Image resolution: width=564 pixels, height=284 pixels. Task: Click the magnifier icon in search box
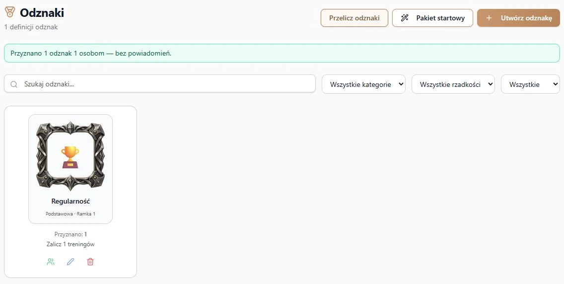click(14, 84)
